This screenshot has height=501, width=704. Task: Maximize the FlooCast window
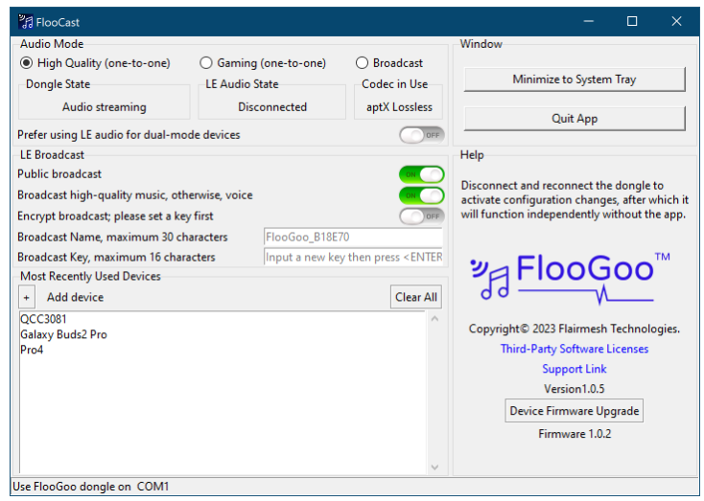[x=632, y=21]
